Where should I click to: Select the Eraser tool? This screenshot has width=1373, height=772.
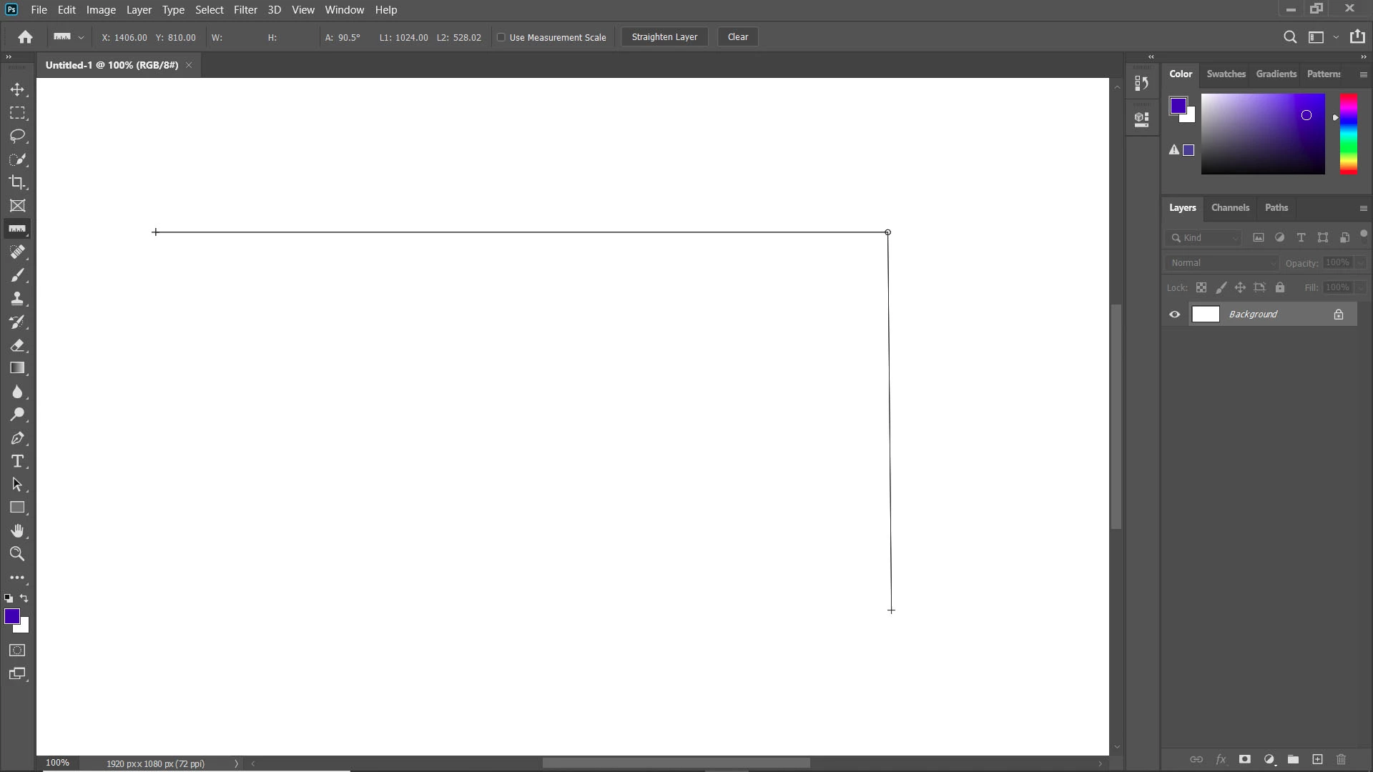(x=17, y=345)
